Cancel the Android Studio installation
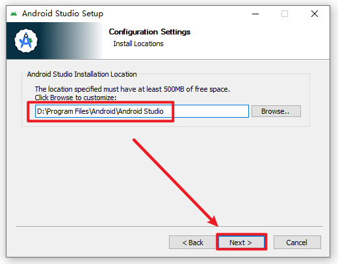 [297, 243]
